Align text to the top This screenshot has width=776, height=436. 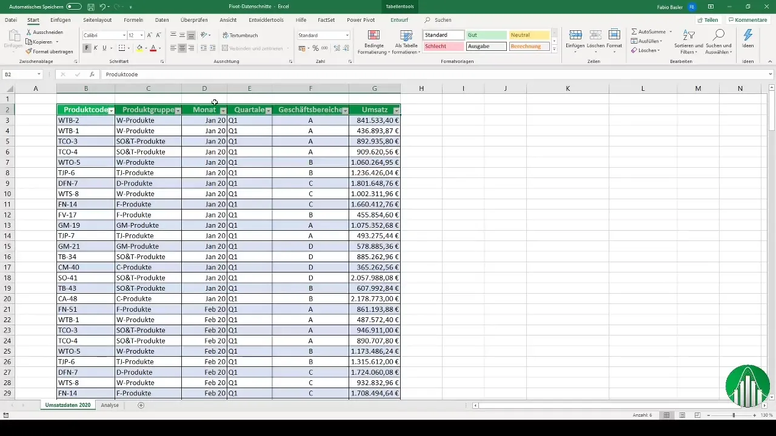pos(173,35)
